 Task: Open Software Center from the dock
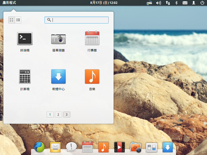tap(168, 147)
